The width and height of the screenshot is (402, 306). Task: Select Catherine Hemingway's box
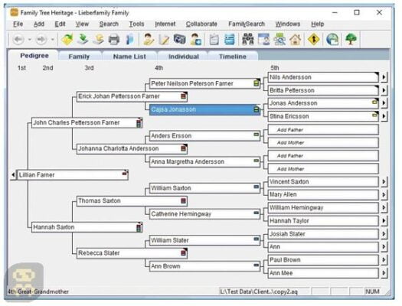(x=204, y=214)
